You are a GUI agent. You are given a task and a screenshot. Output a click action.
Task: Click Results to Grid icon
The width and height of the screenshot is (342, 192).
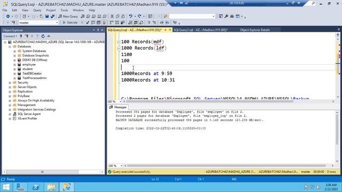click(x=136, y=22)
